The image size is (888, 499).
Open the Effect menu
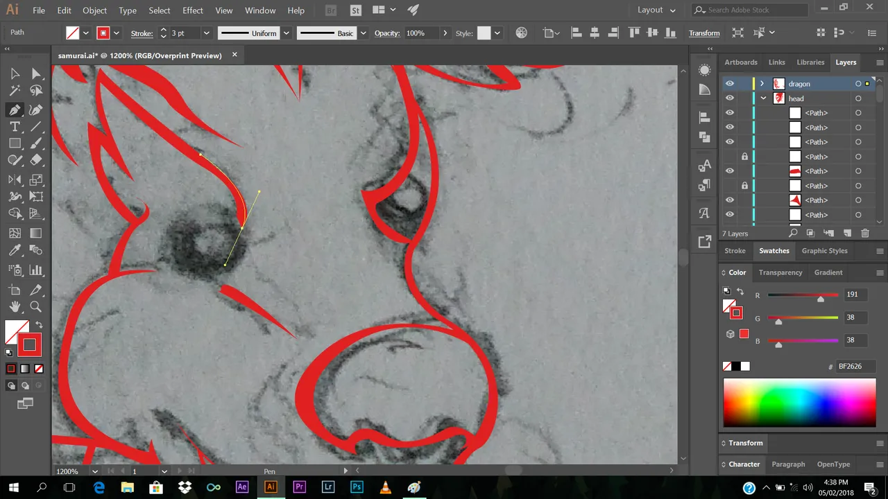[193, 10]
